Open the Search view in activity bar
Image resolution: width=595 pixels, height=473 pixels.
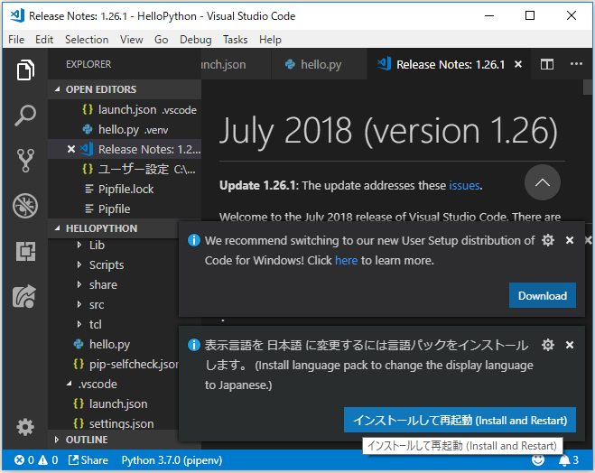click(25, 116)
